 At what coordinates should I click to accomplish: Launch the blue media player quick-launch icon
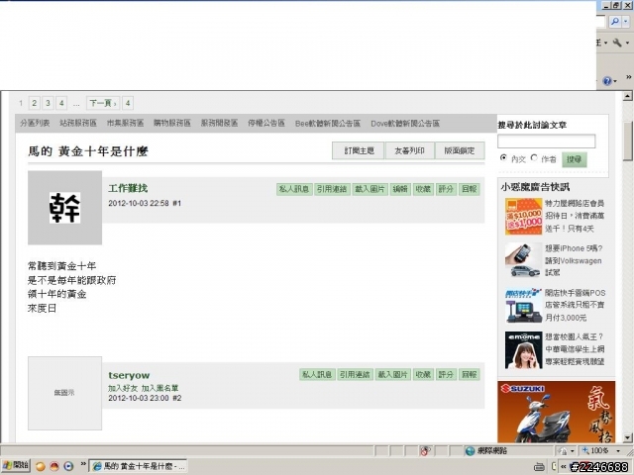click(x=68, y=466)
